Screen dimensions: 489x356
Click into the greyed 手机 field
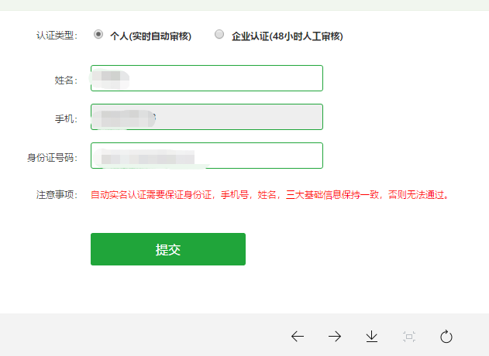[x=207, y=117]
